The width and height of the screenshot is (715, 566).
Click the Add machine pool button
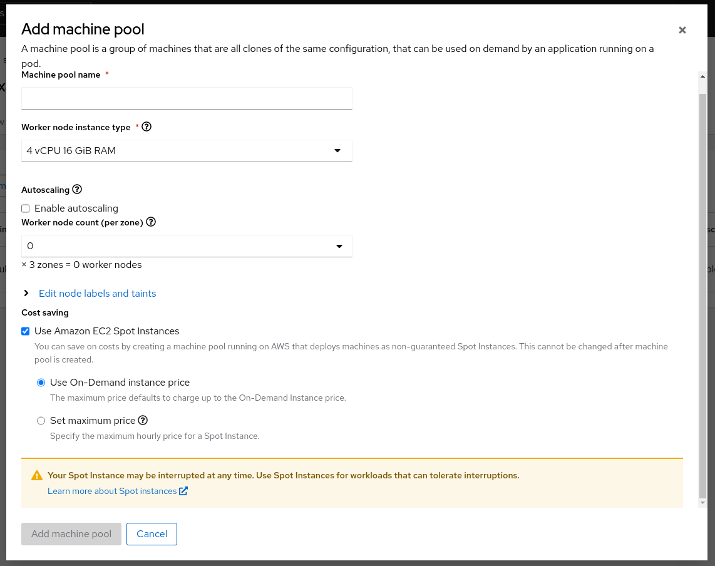pyautogui.click(x=71, y=534)
